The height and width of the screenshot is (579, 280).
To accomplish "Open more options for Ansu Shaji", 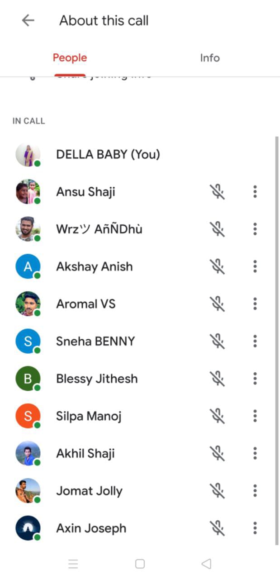I will 255,192.
